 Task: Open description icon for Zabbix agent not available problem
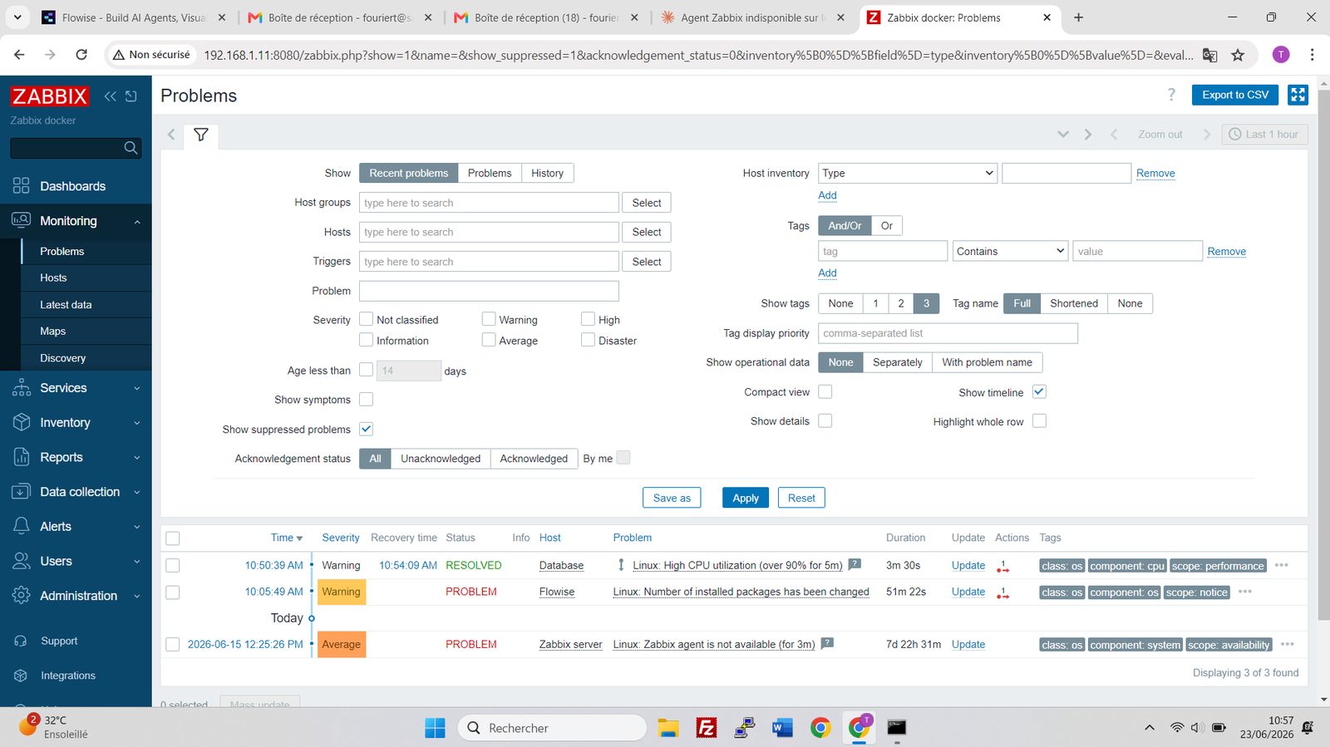pos(827,643)
